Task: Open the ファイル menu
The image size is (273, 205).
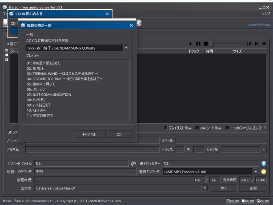Action: coord(5,13)
